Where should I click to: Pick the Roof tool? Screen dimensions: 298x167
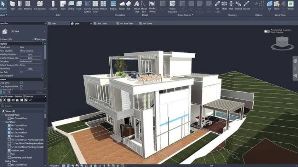click(x=63, y=5)
